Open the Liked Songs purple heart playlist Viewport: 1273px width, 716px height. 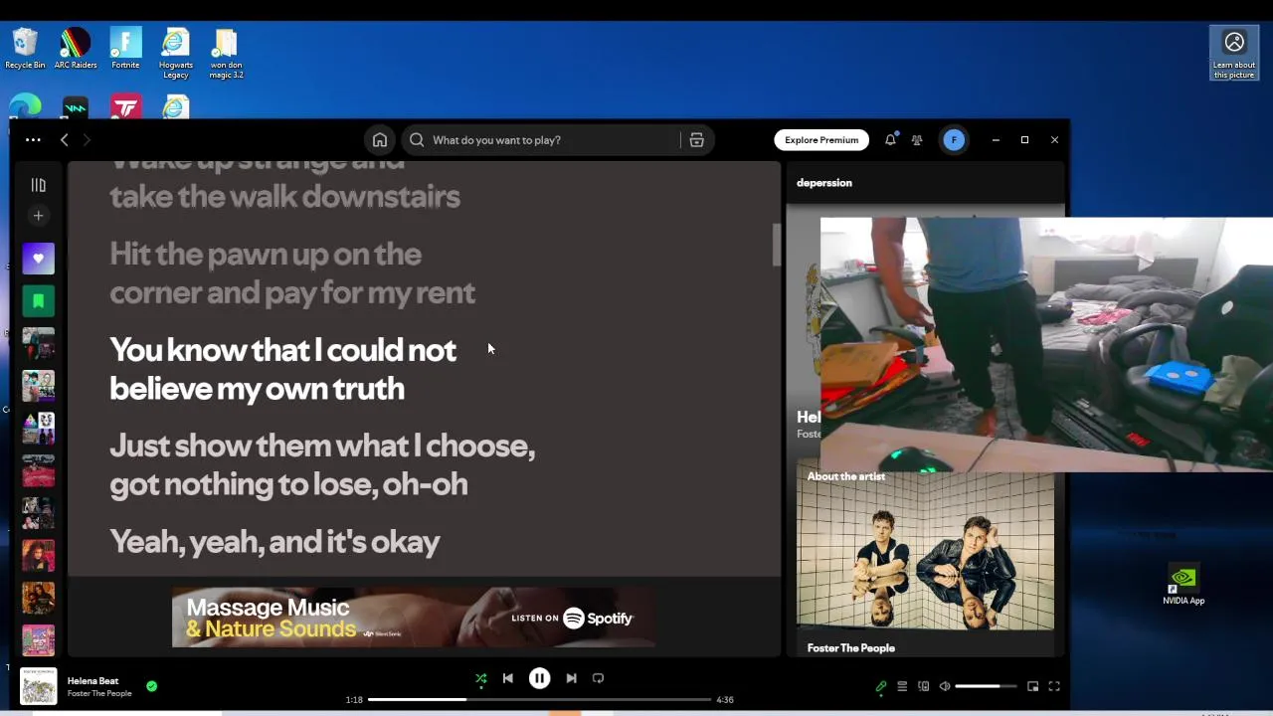point(38,259)
